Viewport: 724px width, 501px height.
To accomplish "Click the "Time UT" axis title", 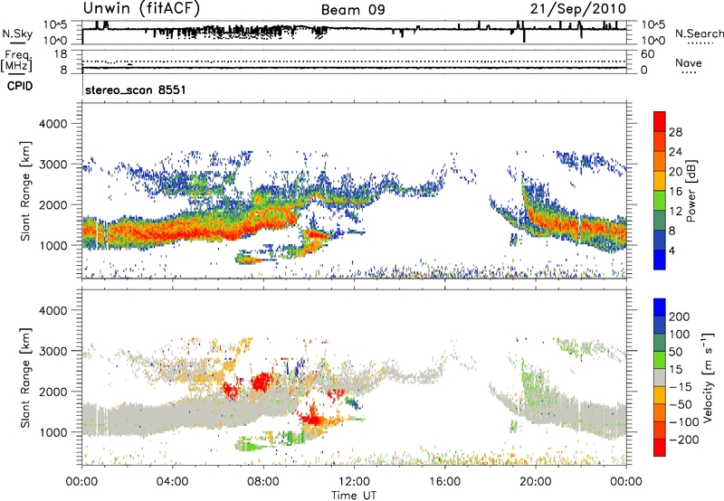I will 354,496.
